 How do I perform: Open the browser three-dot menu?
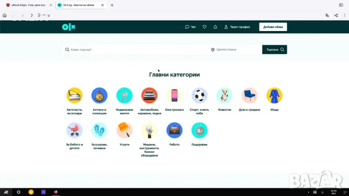345,15
